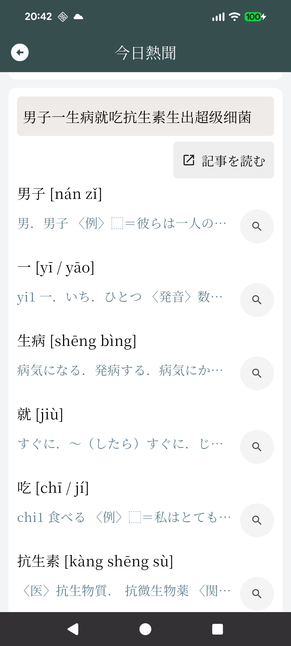291x646 pixels.
Task: Tap the definition text starting 病気になる
Action: (120, 370)
